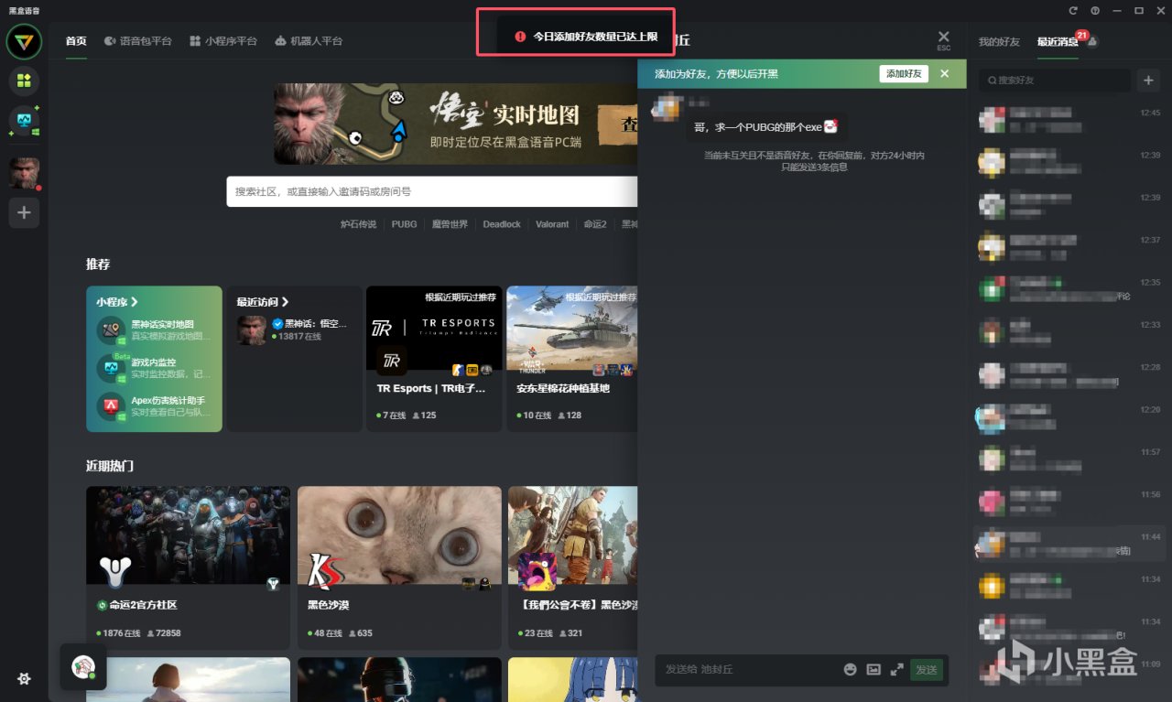This screenshot has height=702, width=1172.
Task: Click the help/info icon in title bar
Action: click(1095, 10)
